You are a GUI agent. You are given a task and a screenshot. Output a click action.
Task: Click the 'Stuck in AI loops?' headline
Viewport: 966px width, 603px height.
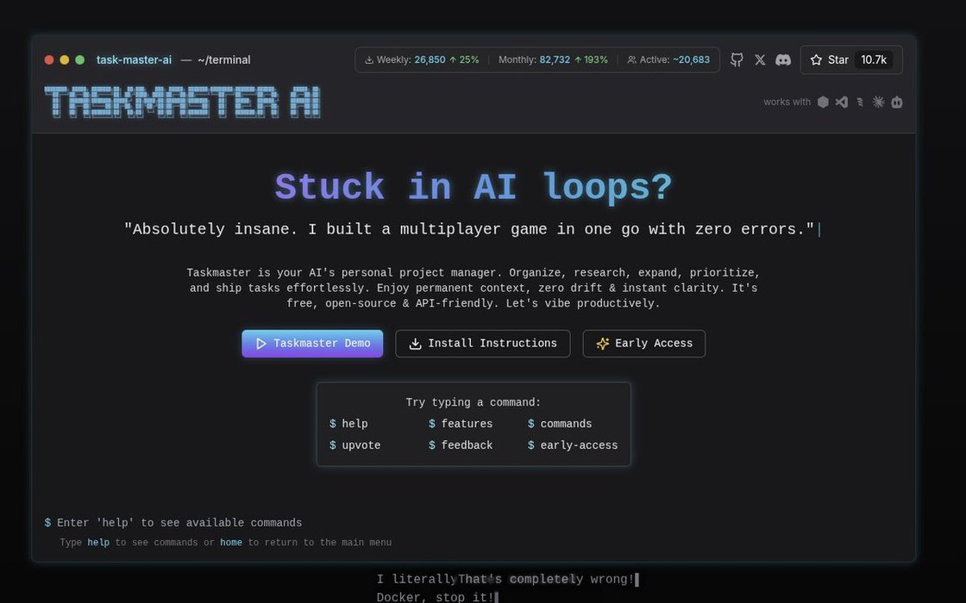(x=474, y=187)
